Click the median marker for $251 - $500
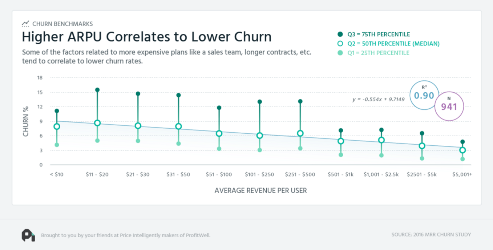 click(300, 133)
